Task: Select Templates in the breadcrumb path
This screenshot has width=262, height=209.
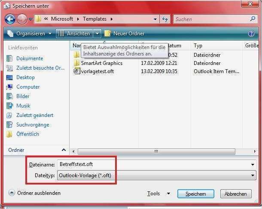Action: 94,19
